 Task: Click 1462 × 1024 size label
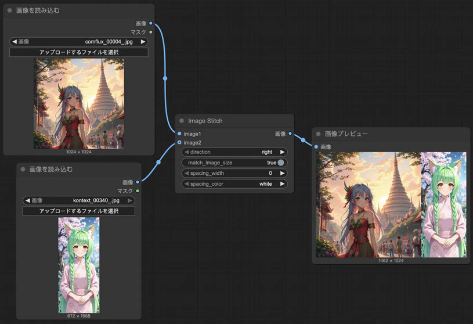click(x=391, y=260)
